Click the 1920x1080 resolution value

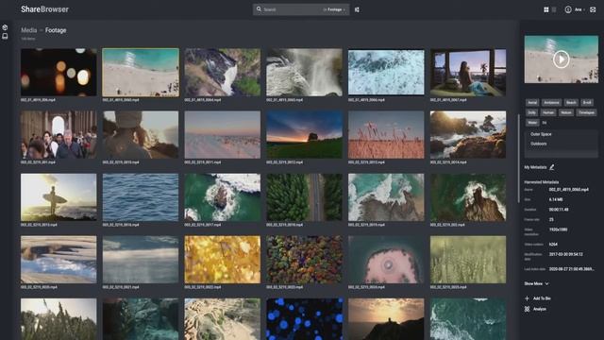[558, 229]
